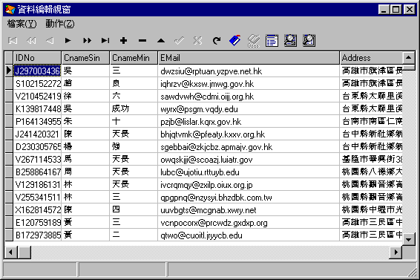
Task: Select email qtwo@cuoitl.jryycb.edu
Action: point(249,235)
